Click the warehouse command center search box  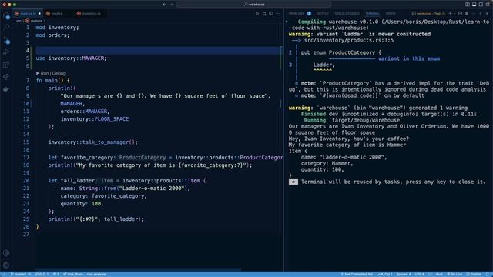click(254, 5)
